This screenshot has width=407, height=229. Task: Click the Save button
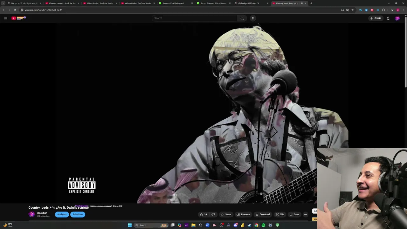tap(294, 214)
